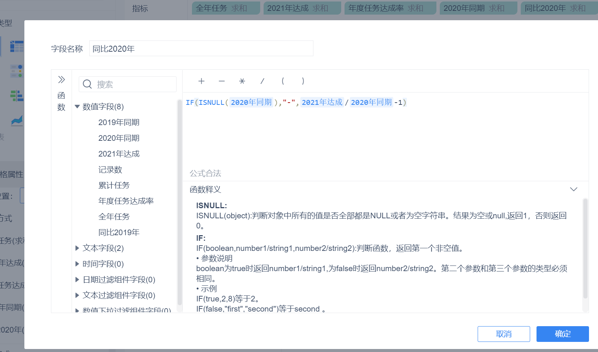Select 记录数 field

point(110,170)
